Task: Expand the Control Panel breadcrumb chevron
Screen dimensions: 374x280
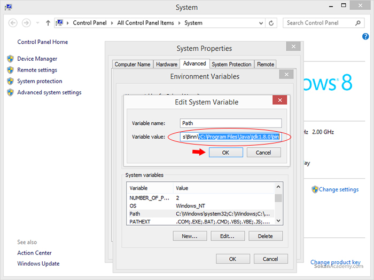Action: [68, 23]
